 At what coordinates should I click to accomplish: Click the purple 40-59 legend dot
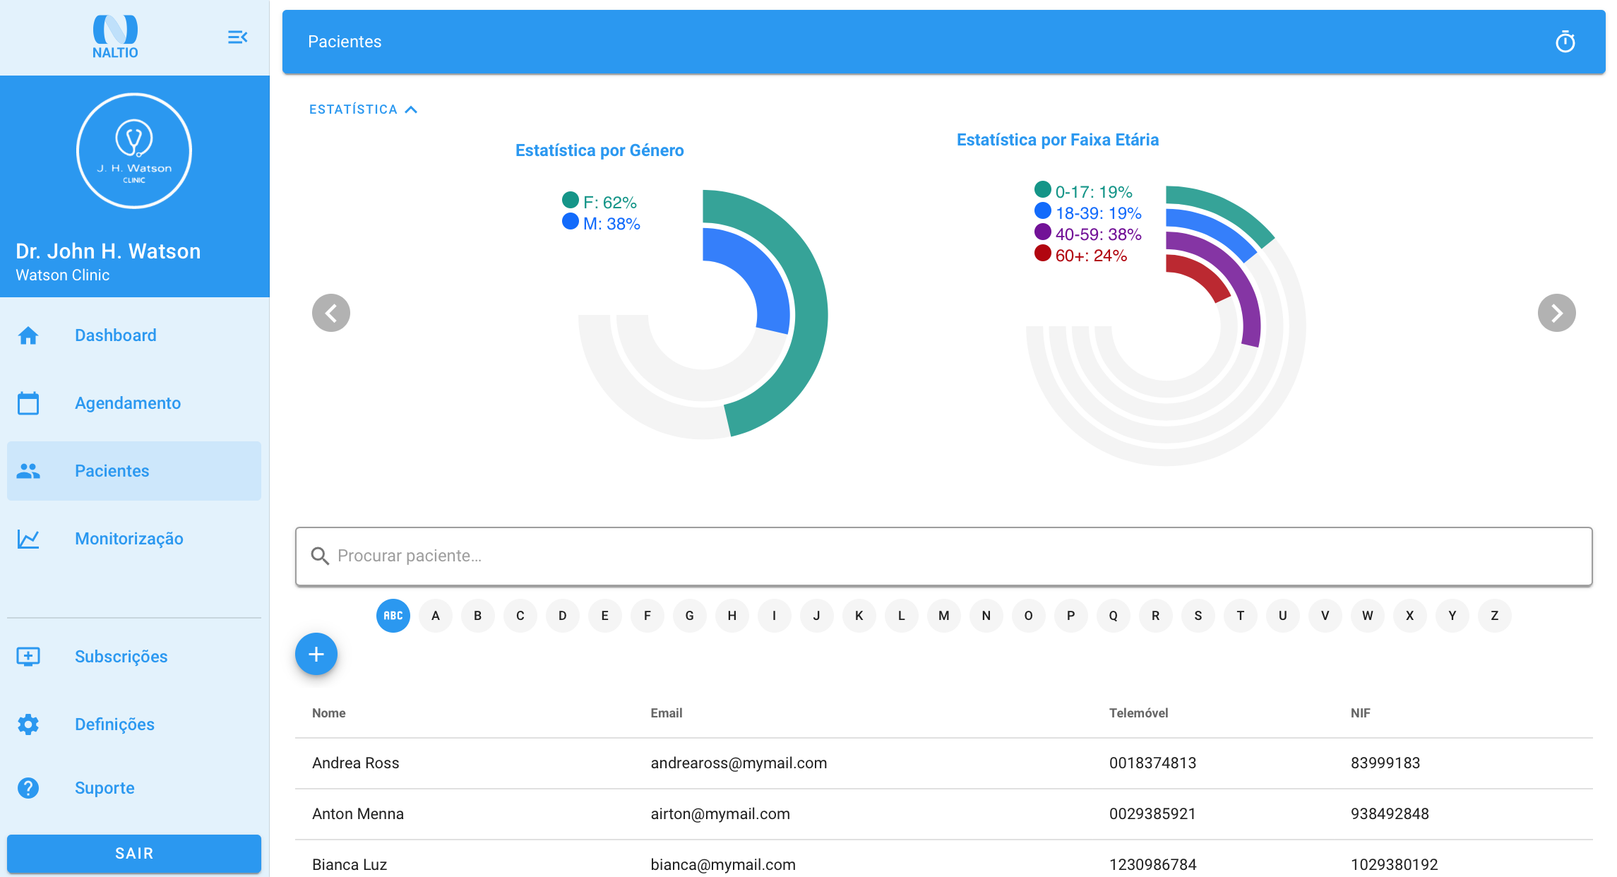coord(1042,232)
